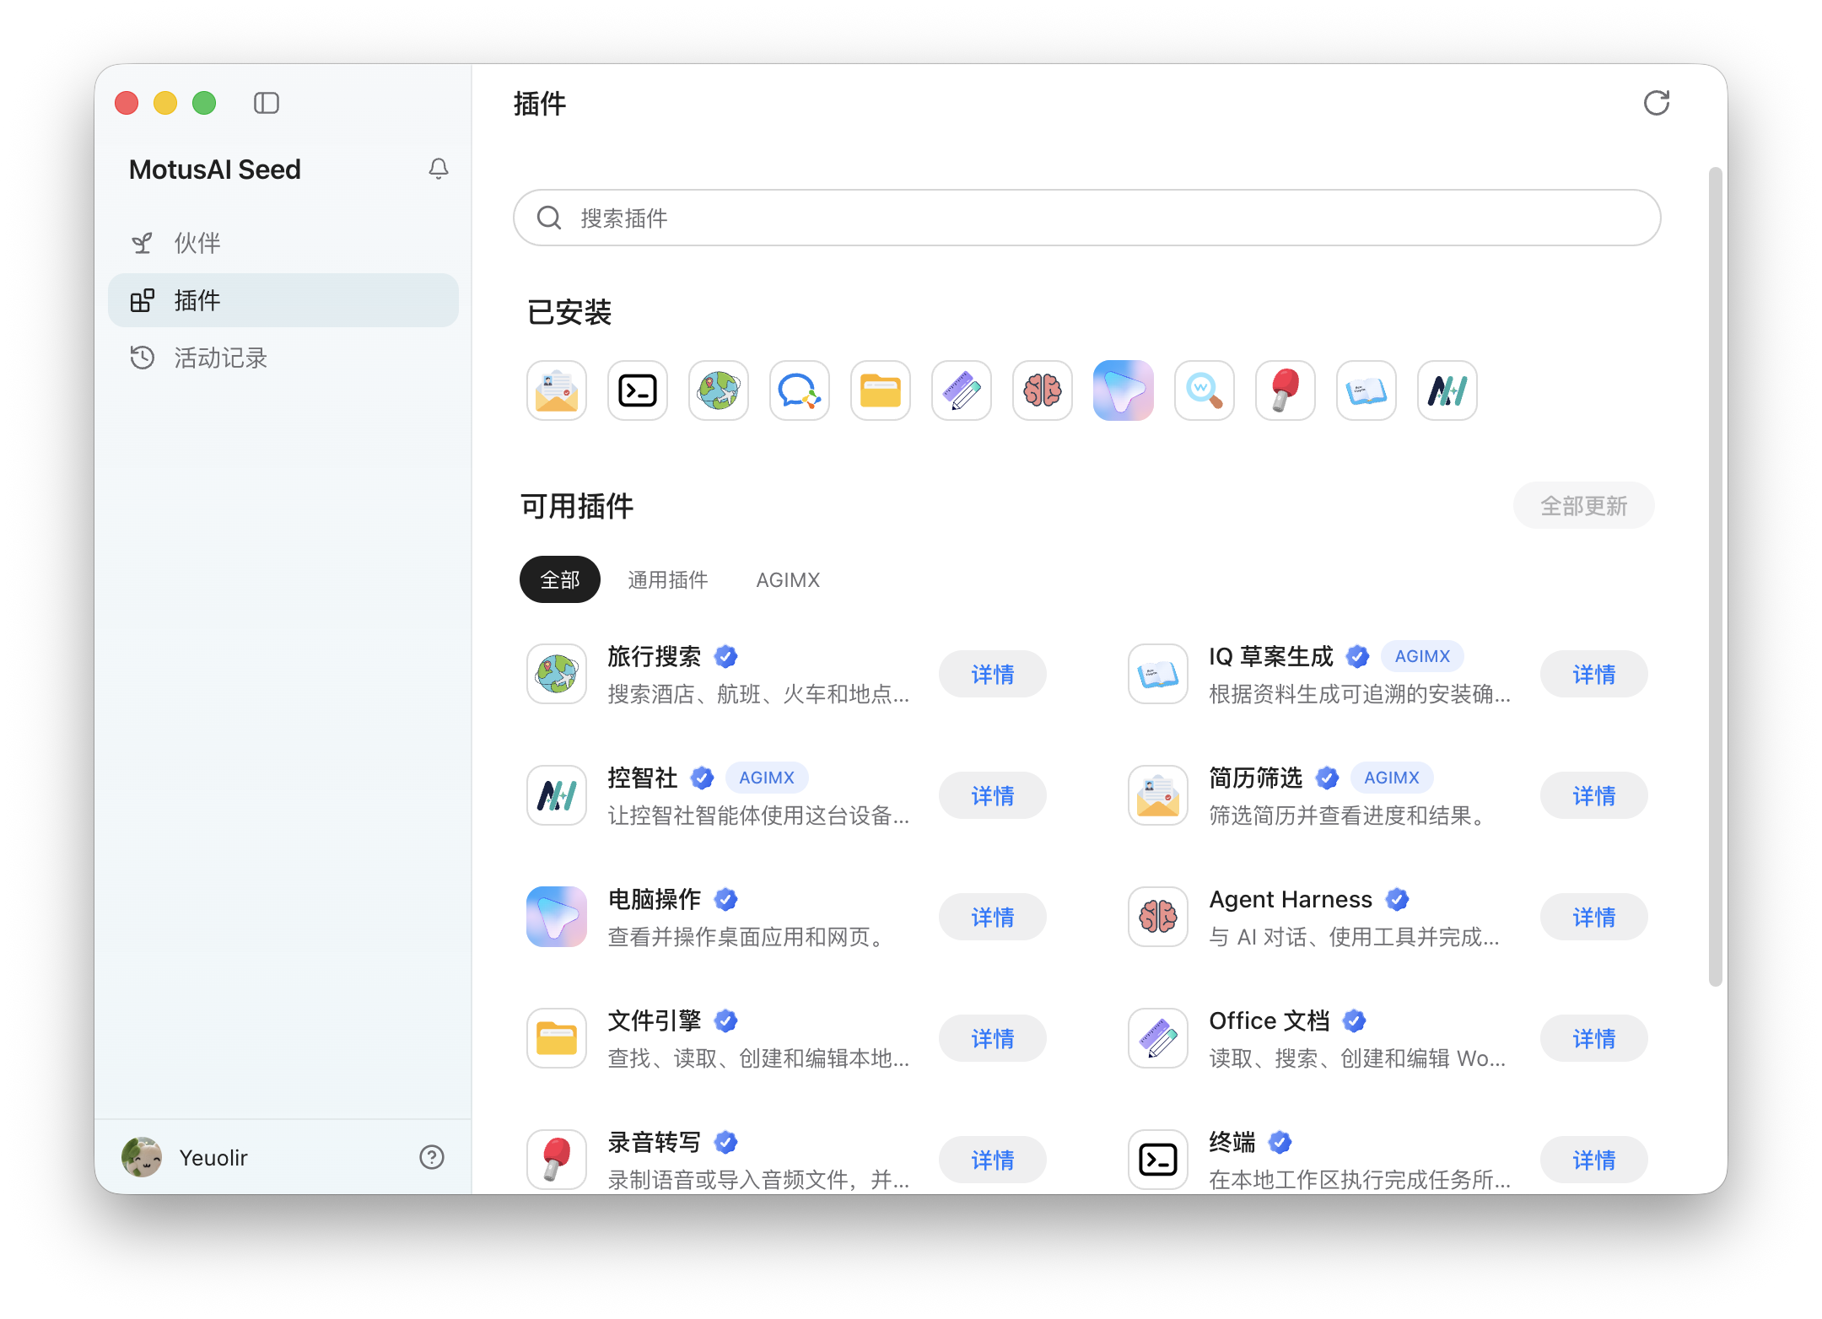Click the refresh icon in the header
This screenshot has height=1319, width=1822.
click(x=1657, y=103)
